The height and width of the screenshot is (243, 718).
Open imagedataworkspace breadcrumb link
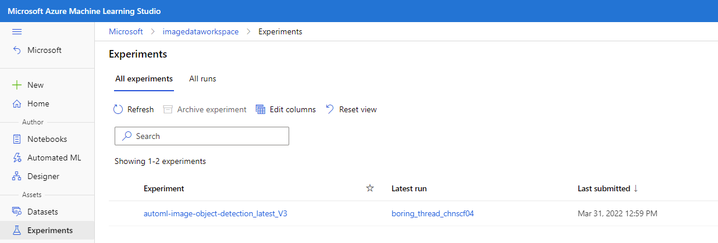coord(201,31)
